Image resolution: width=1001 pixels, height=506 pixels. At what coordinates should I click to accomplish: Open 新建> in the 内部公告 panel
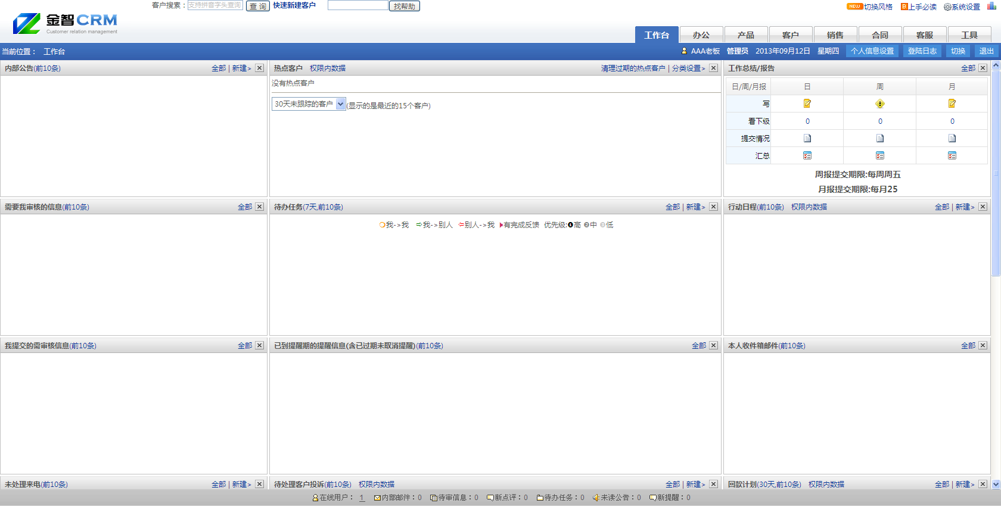tap(241, 68)
